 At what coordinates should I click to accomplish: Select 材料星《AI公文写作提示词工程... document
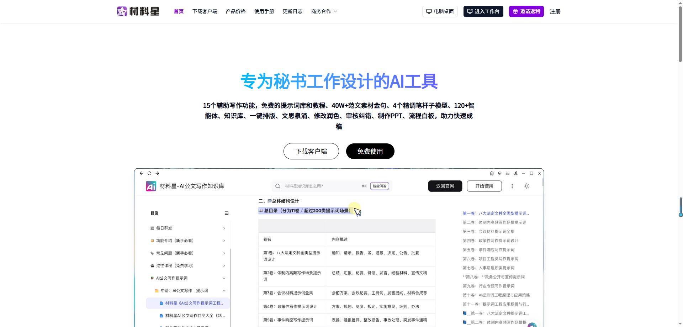tap(188, 303)
